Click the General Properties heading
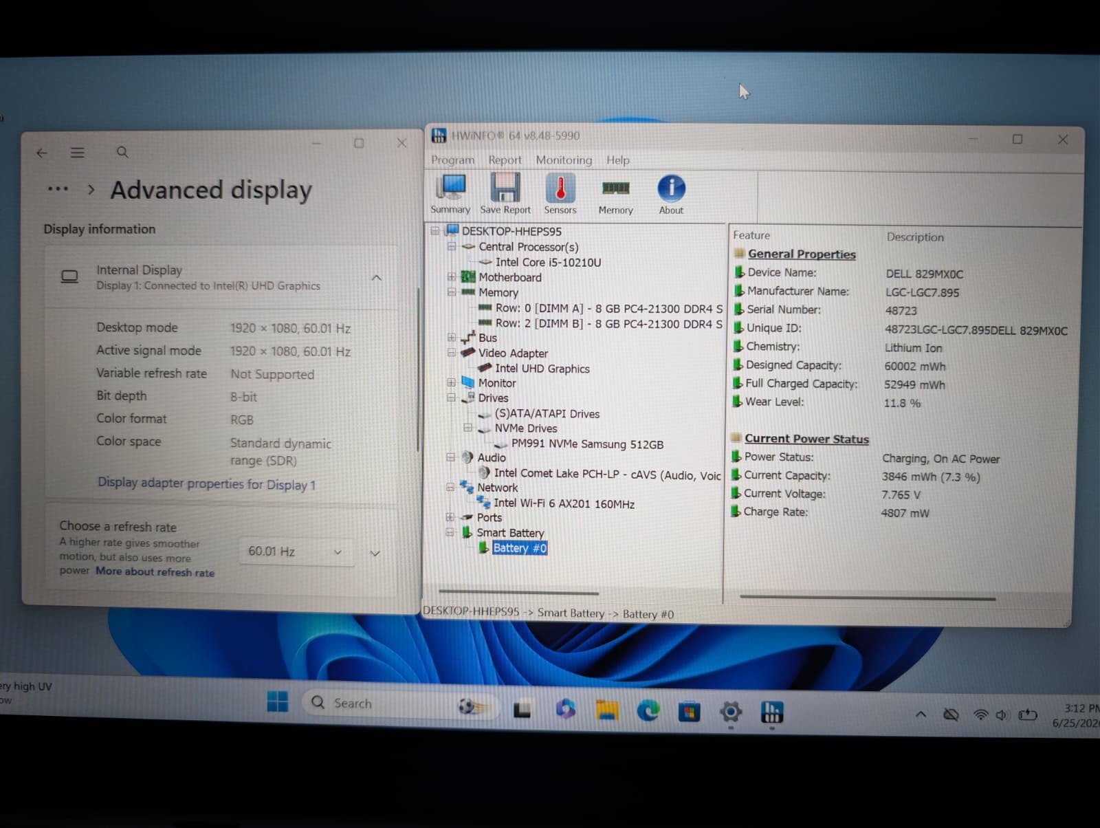This screenshot has height=828, width=1100. (802, 254)
